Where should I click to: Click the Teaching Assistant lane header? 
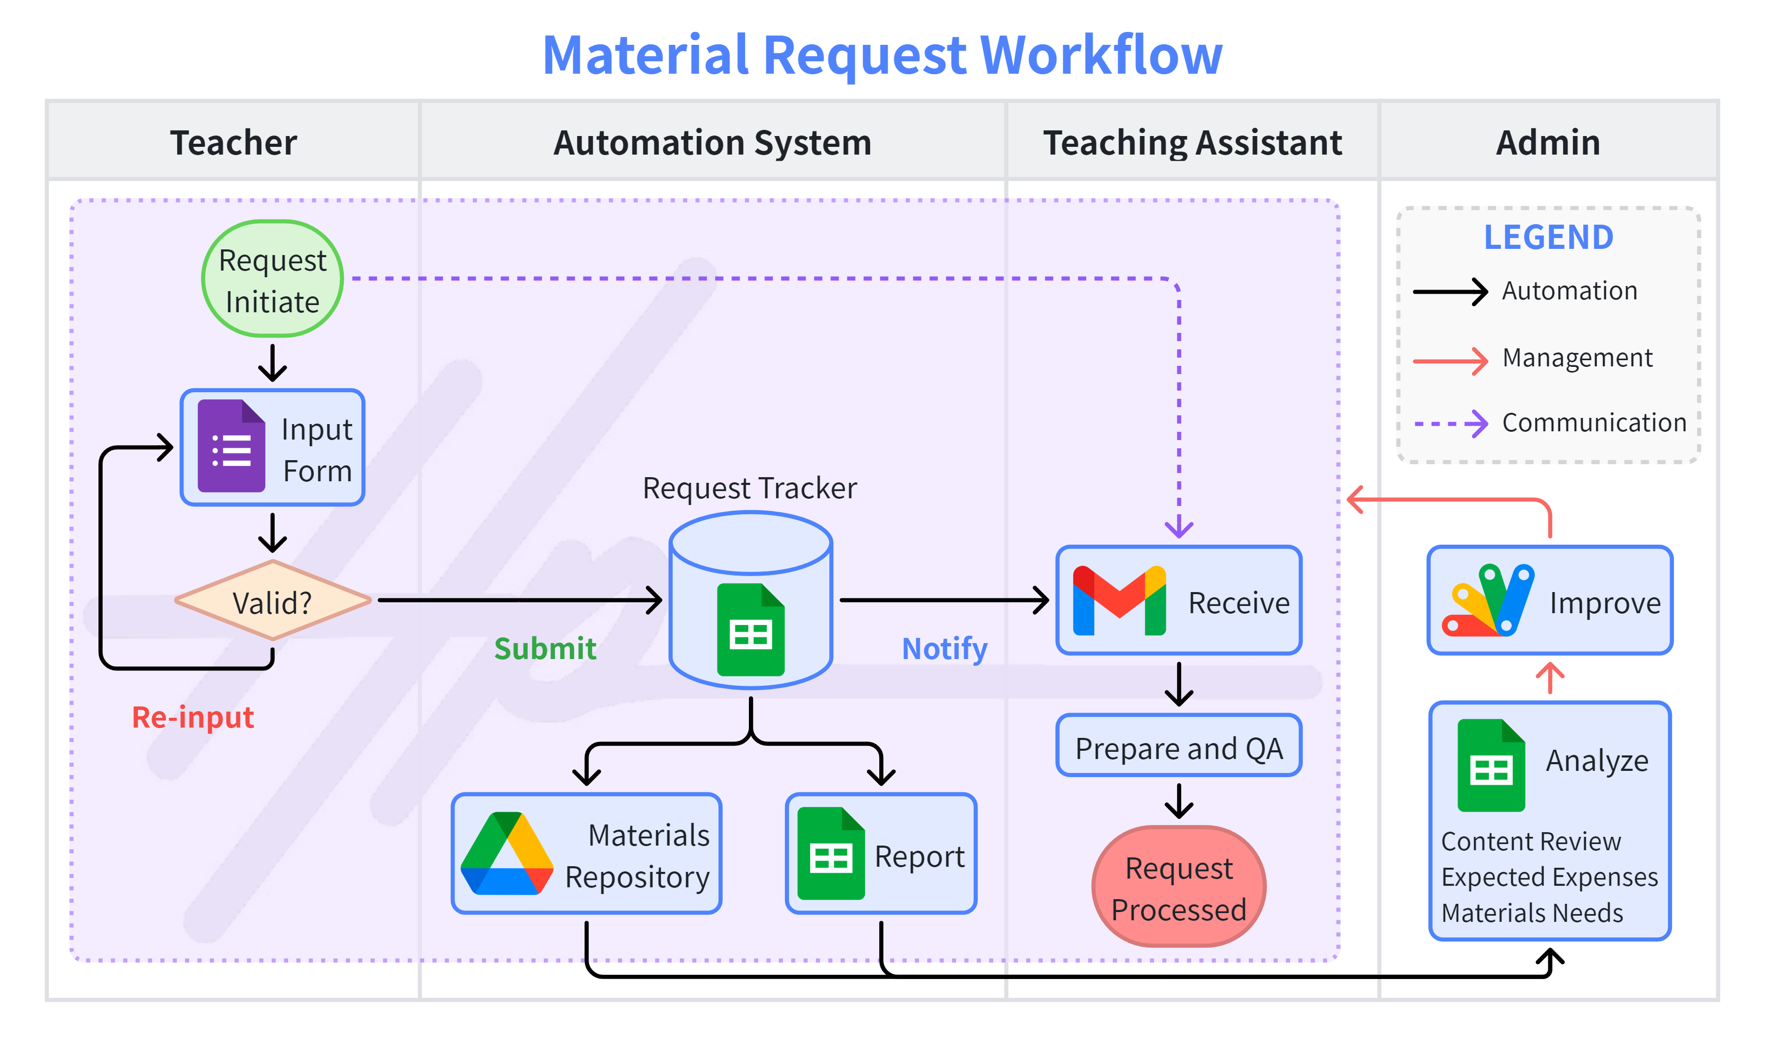click(x=1192, y=142)
